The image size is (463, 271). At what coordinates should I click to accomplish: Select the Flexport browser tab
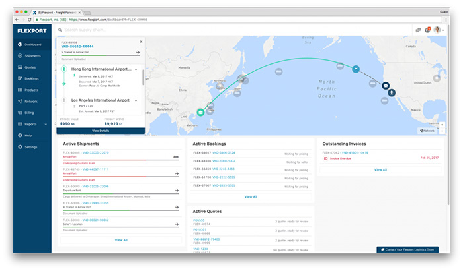tap(57, 13)
